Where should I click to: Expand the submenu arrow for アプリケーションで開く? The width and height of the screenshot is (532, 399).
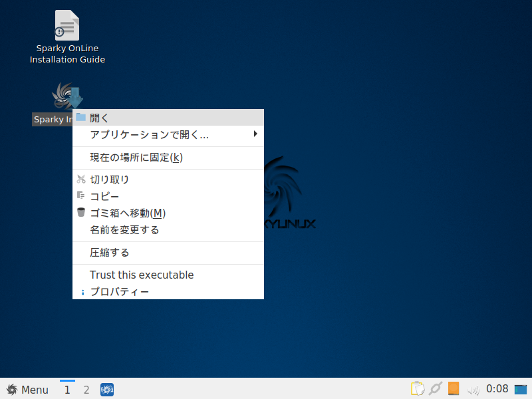point(255,134)
